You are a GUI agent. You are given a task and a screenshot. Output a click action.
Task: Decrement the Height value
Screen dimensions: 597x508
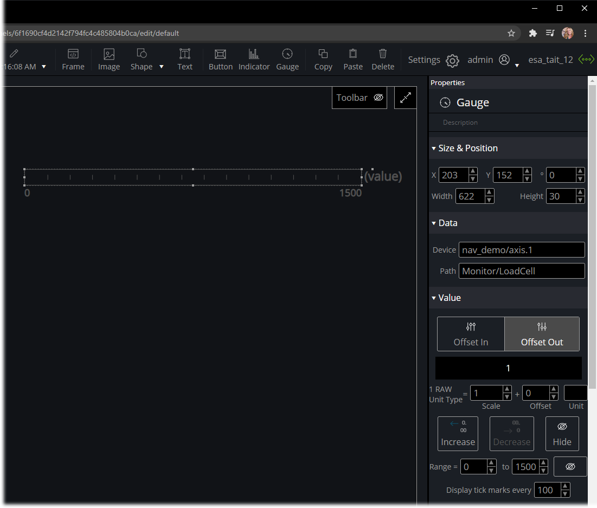[580, 200]
